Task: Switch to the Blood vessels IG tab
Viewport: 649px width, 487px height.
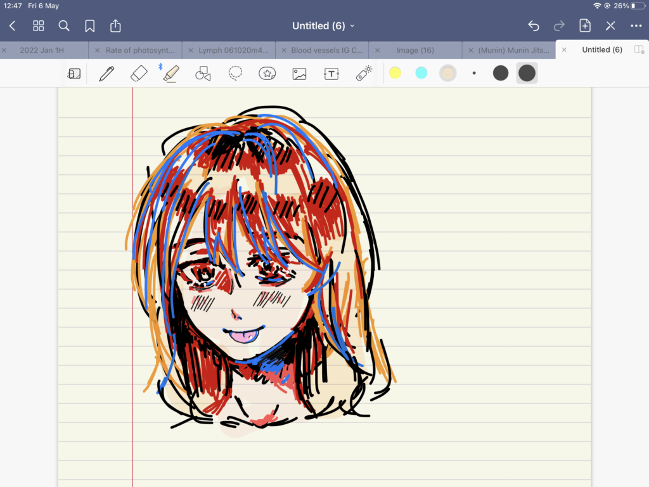Action: point(326,50)
